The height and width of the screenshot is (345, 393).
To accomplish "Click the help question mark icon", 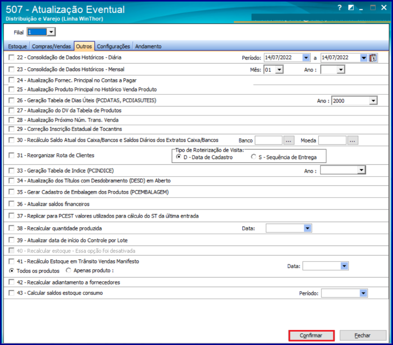I will [340, 8].
